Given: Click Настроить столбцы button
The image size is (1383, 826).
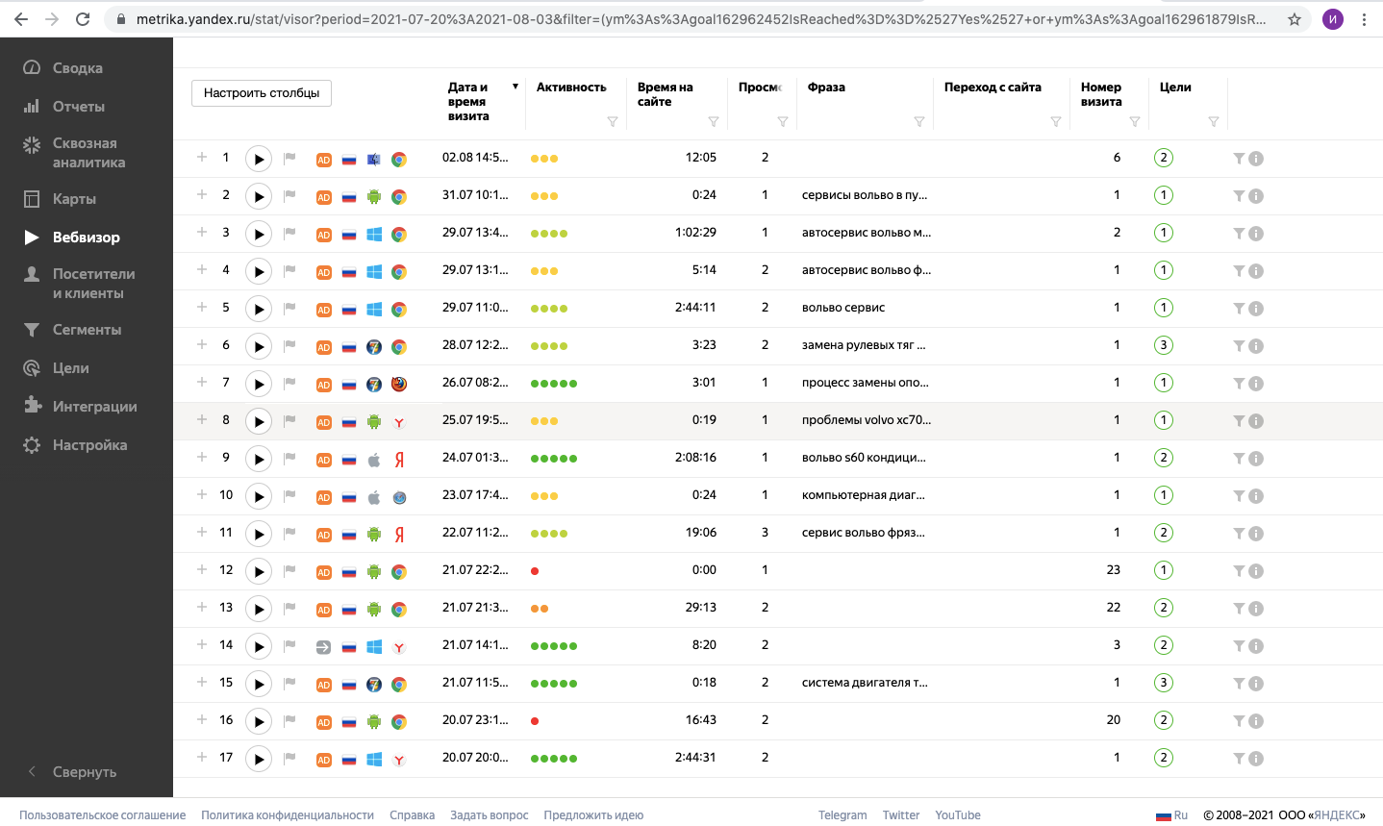Looking at the screenshot, I should [262, 93].
